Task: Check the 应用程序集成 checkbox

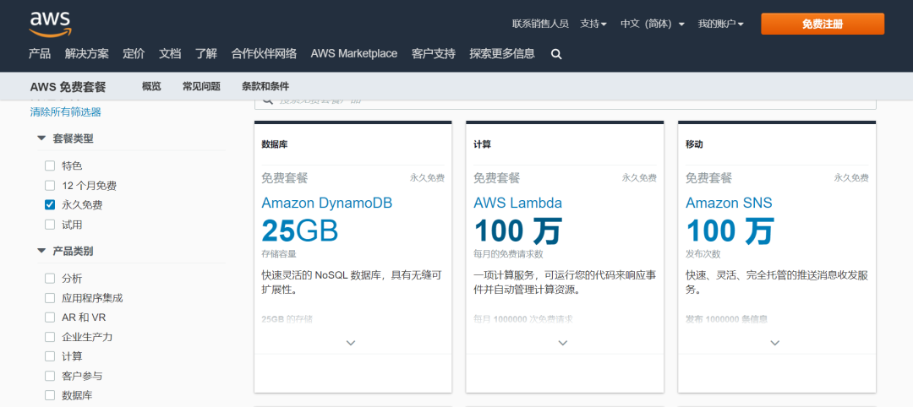Action: [50, 298]
